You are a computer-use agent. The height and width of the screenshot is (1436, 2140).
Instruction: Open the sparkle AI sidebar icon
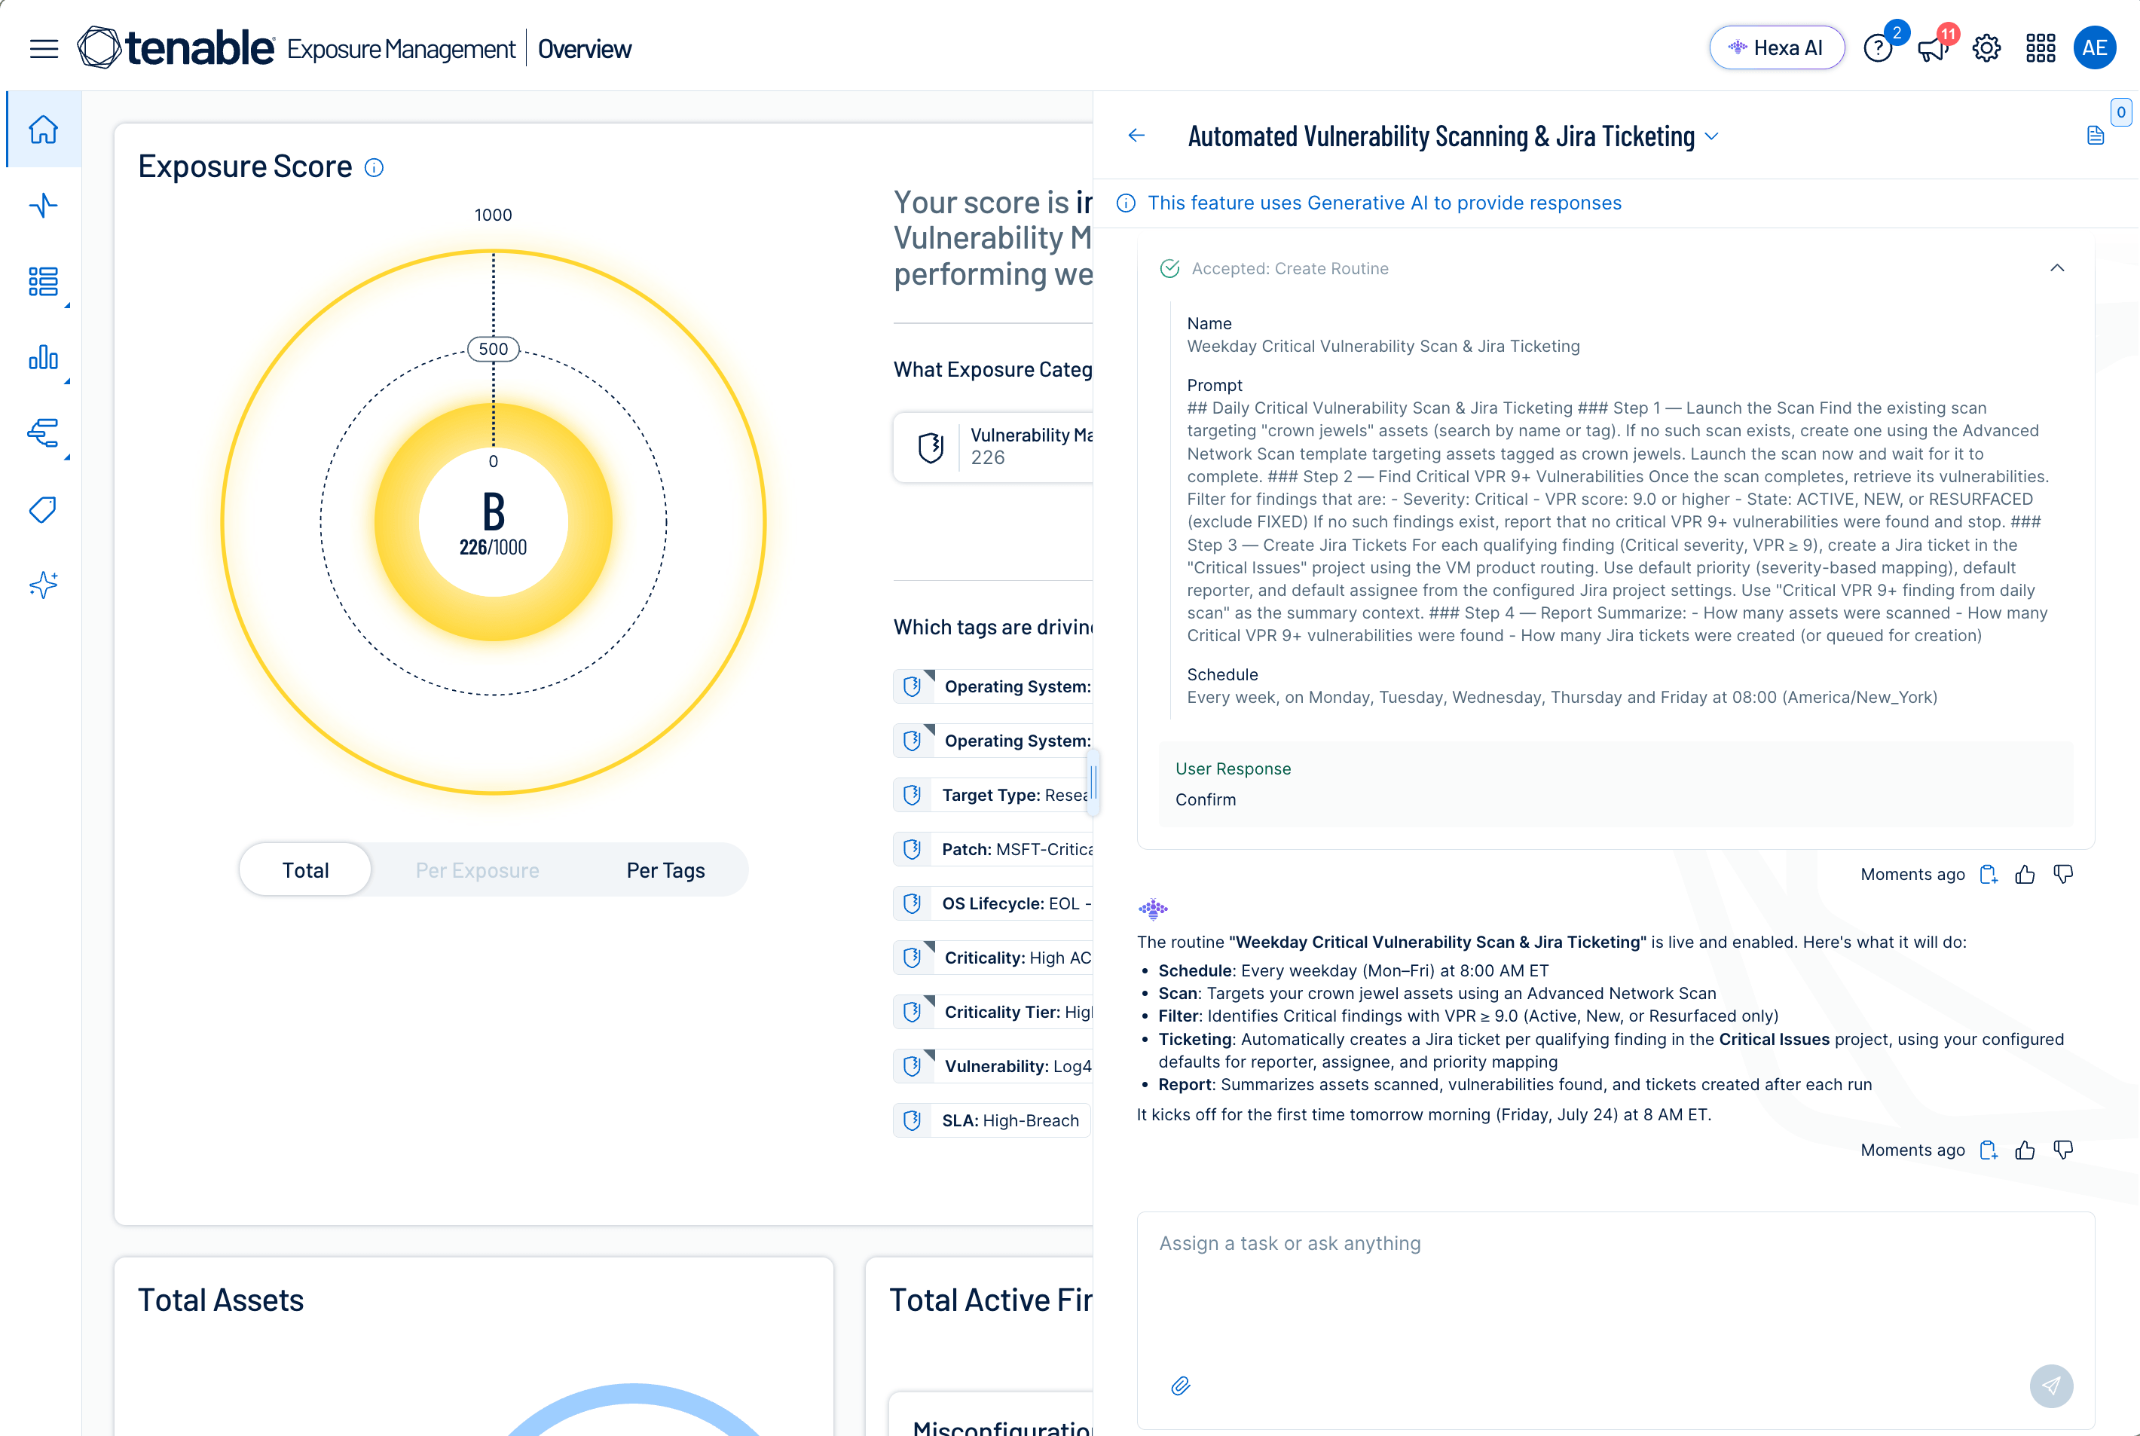pos(43,585)
